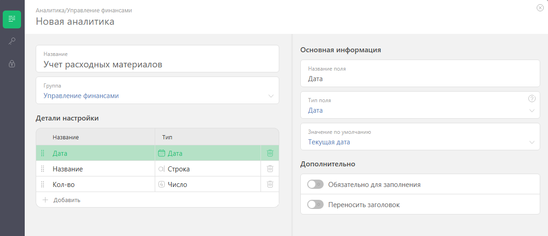Click the calendar icon in Дата type cell

click(x=162, y=153)
